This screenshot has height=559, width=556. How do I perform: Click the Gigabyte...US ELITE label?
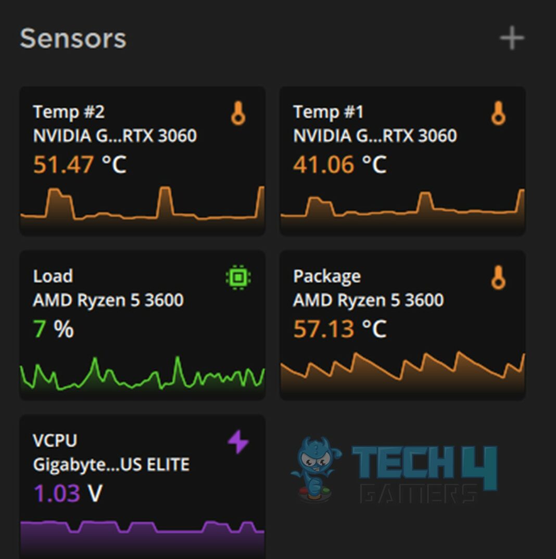[x=112, y=464]
